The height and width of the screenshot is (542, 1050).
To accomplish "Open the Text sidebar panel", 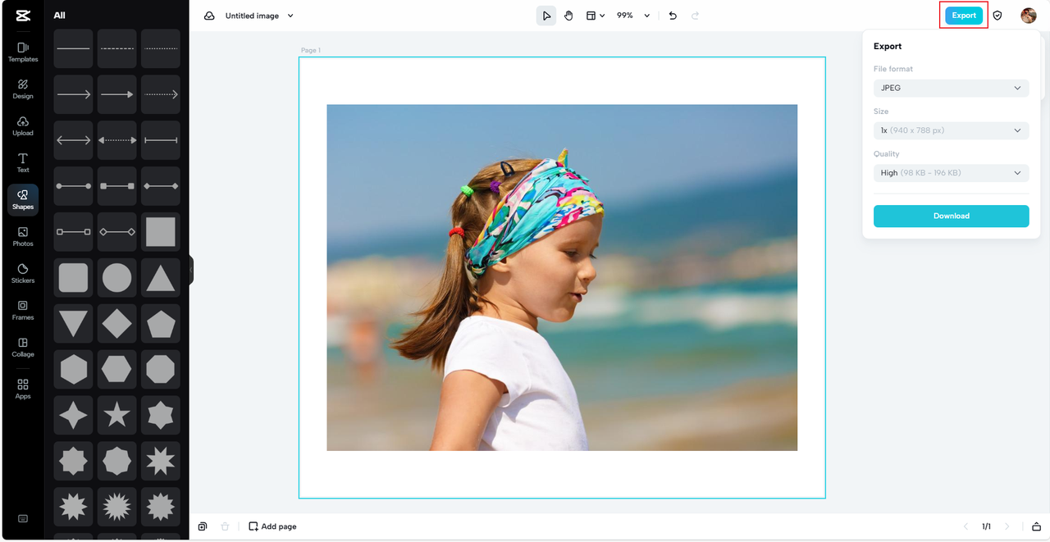I will (23, 163).
